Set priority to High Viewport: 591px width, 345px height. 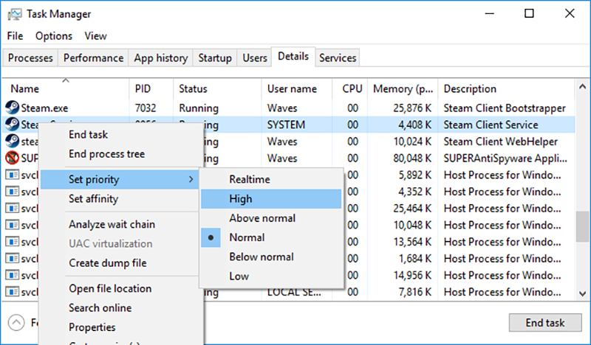pyautogui.click(x=241, y=198)
